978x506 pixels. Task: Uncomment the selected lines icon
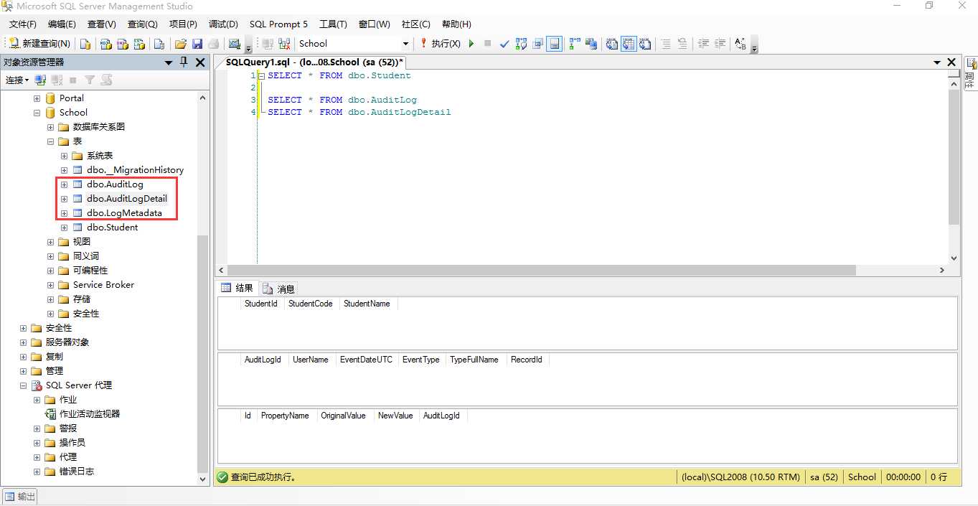pos(683,44)
